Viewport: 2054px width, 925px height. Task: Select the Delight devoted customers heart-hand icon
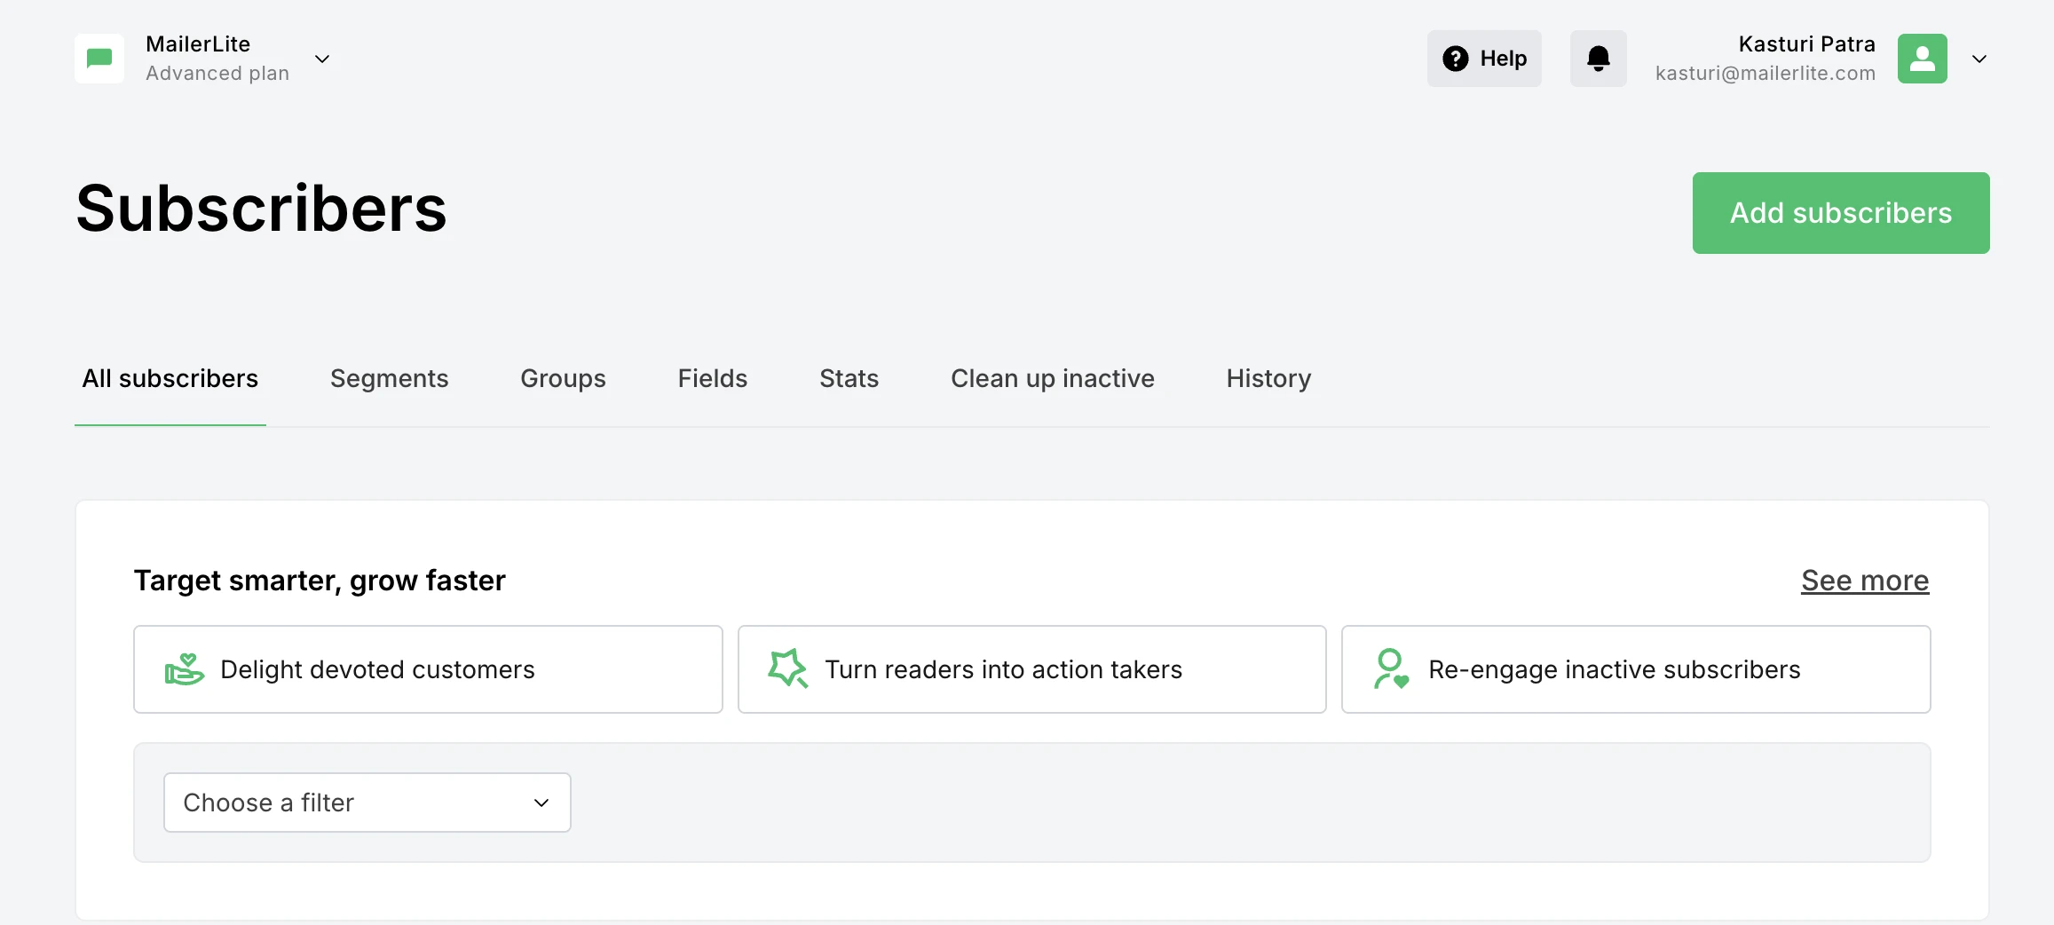click(184, 669)
